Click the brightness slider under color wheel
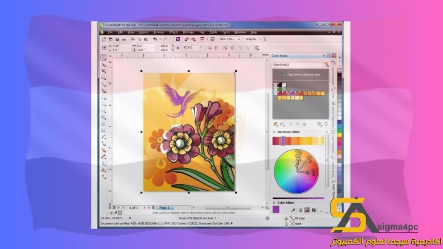Screen dimensions: 443x249 tap(298, 198)
